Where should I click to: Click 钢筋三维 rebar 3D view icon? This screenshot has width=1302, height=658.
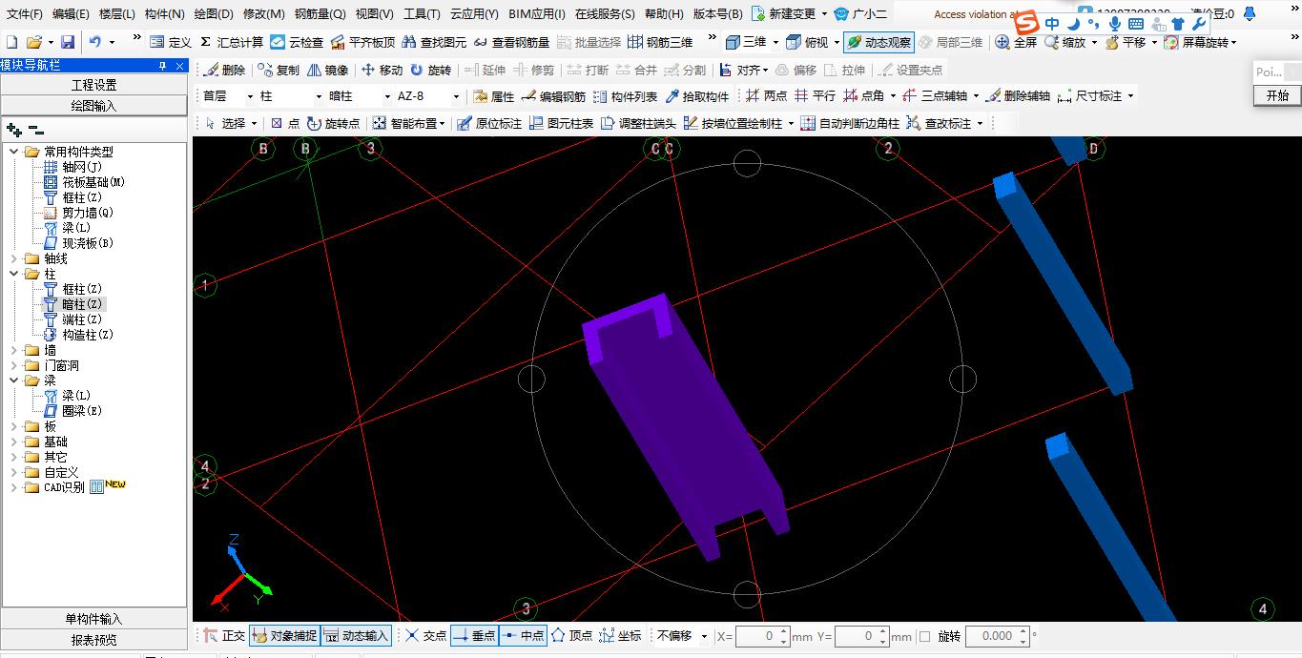point(661,42)
